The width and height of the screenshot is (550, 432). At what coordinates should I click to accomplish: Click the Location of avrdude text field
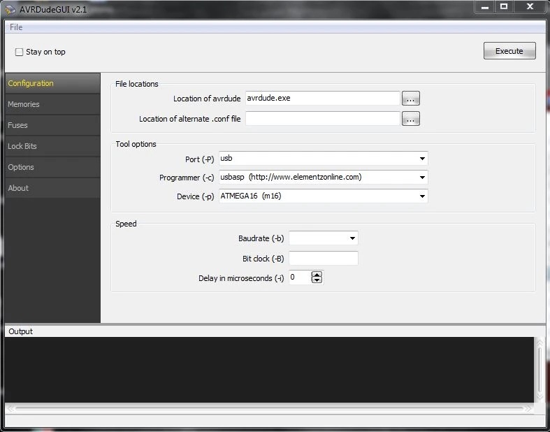[x=323, y=99]
